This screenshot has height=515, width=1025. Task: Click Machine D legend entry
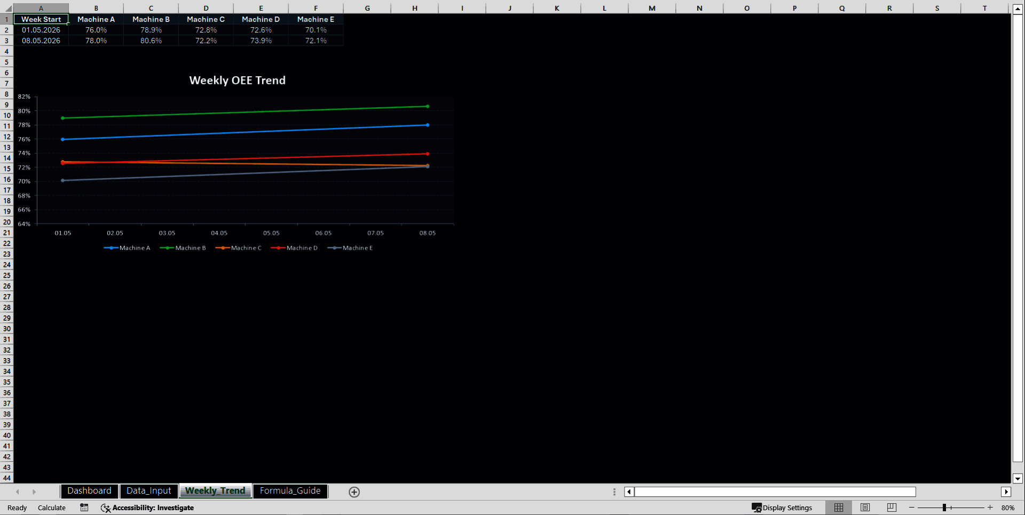coord(294,248)
